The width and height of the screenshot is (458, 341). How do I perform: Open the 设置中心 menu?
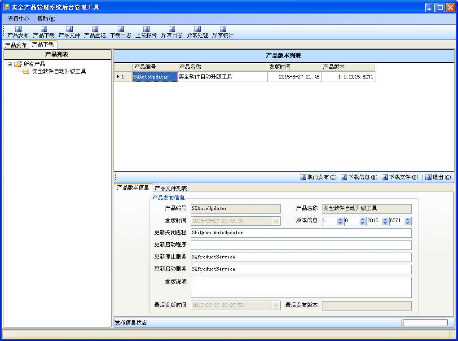[x=18, y=19]
